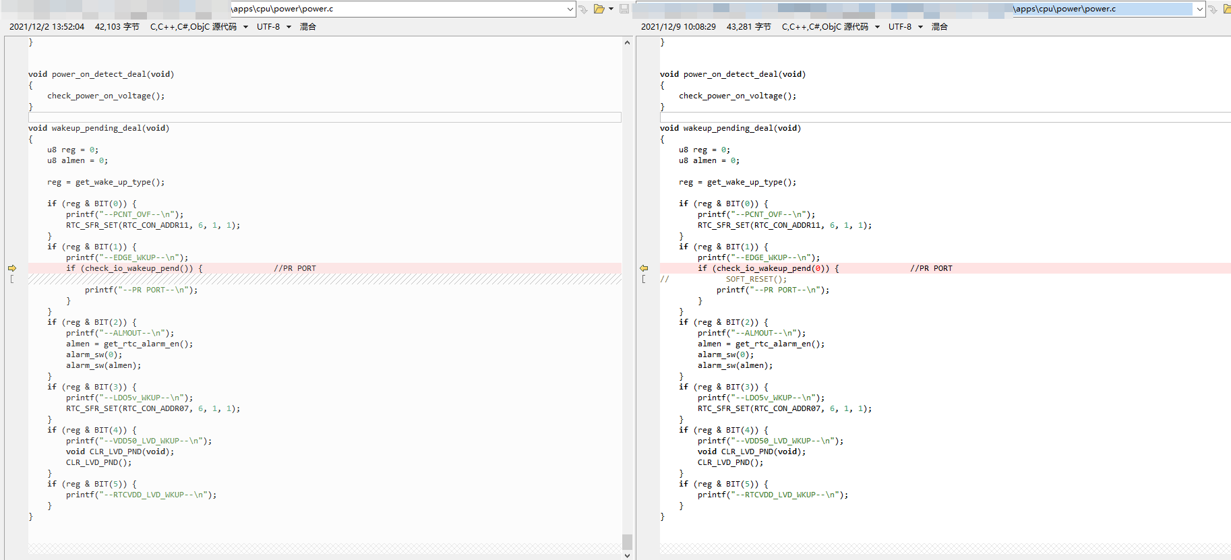
Task: Click the left pane's section bracket marker
Action: 12,279
